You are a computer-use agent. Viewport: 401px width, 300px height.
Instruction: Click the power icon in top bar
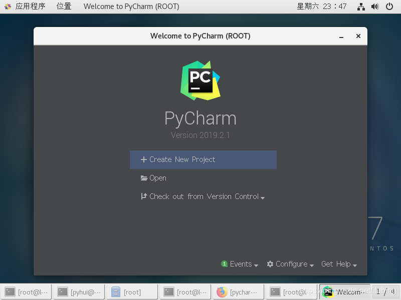click(389, 6)
